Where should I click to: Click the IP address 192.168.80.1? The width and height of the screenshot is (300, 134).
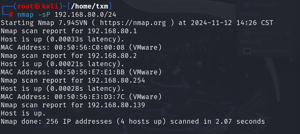[112, 31]
